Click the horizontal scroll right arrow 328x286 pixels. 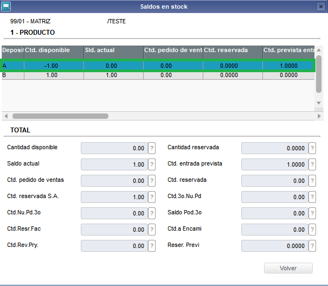point(319,116)
